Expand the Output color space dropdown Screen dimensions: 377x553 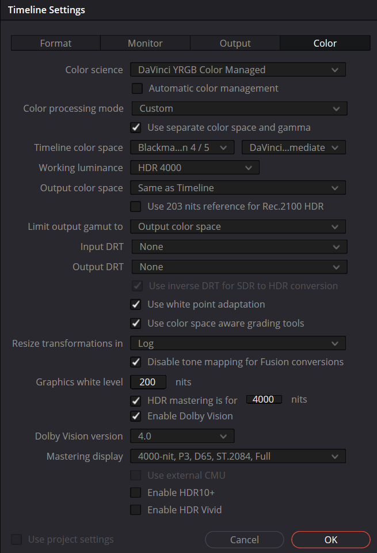click(x=238, y=188)
